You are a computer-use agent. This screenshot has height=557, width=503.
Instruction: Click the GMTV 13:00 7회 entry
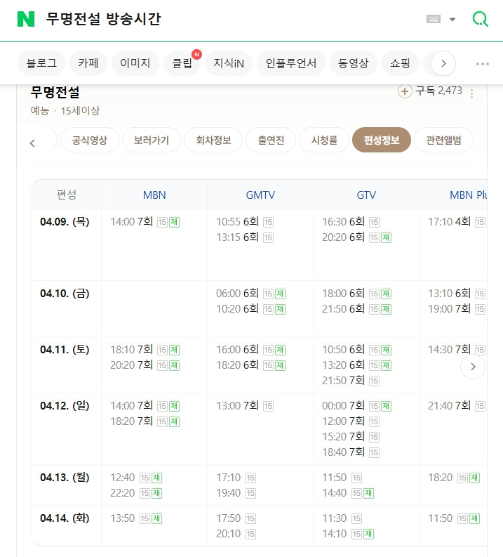click(245, 406)
